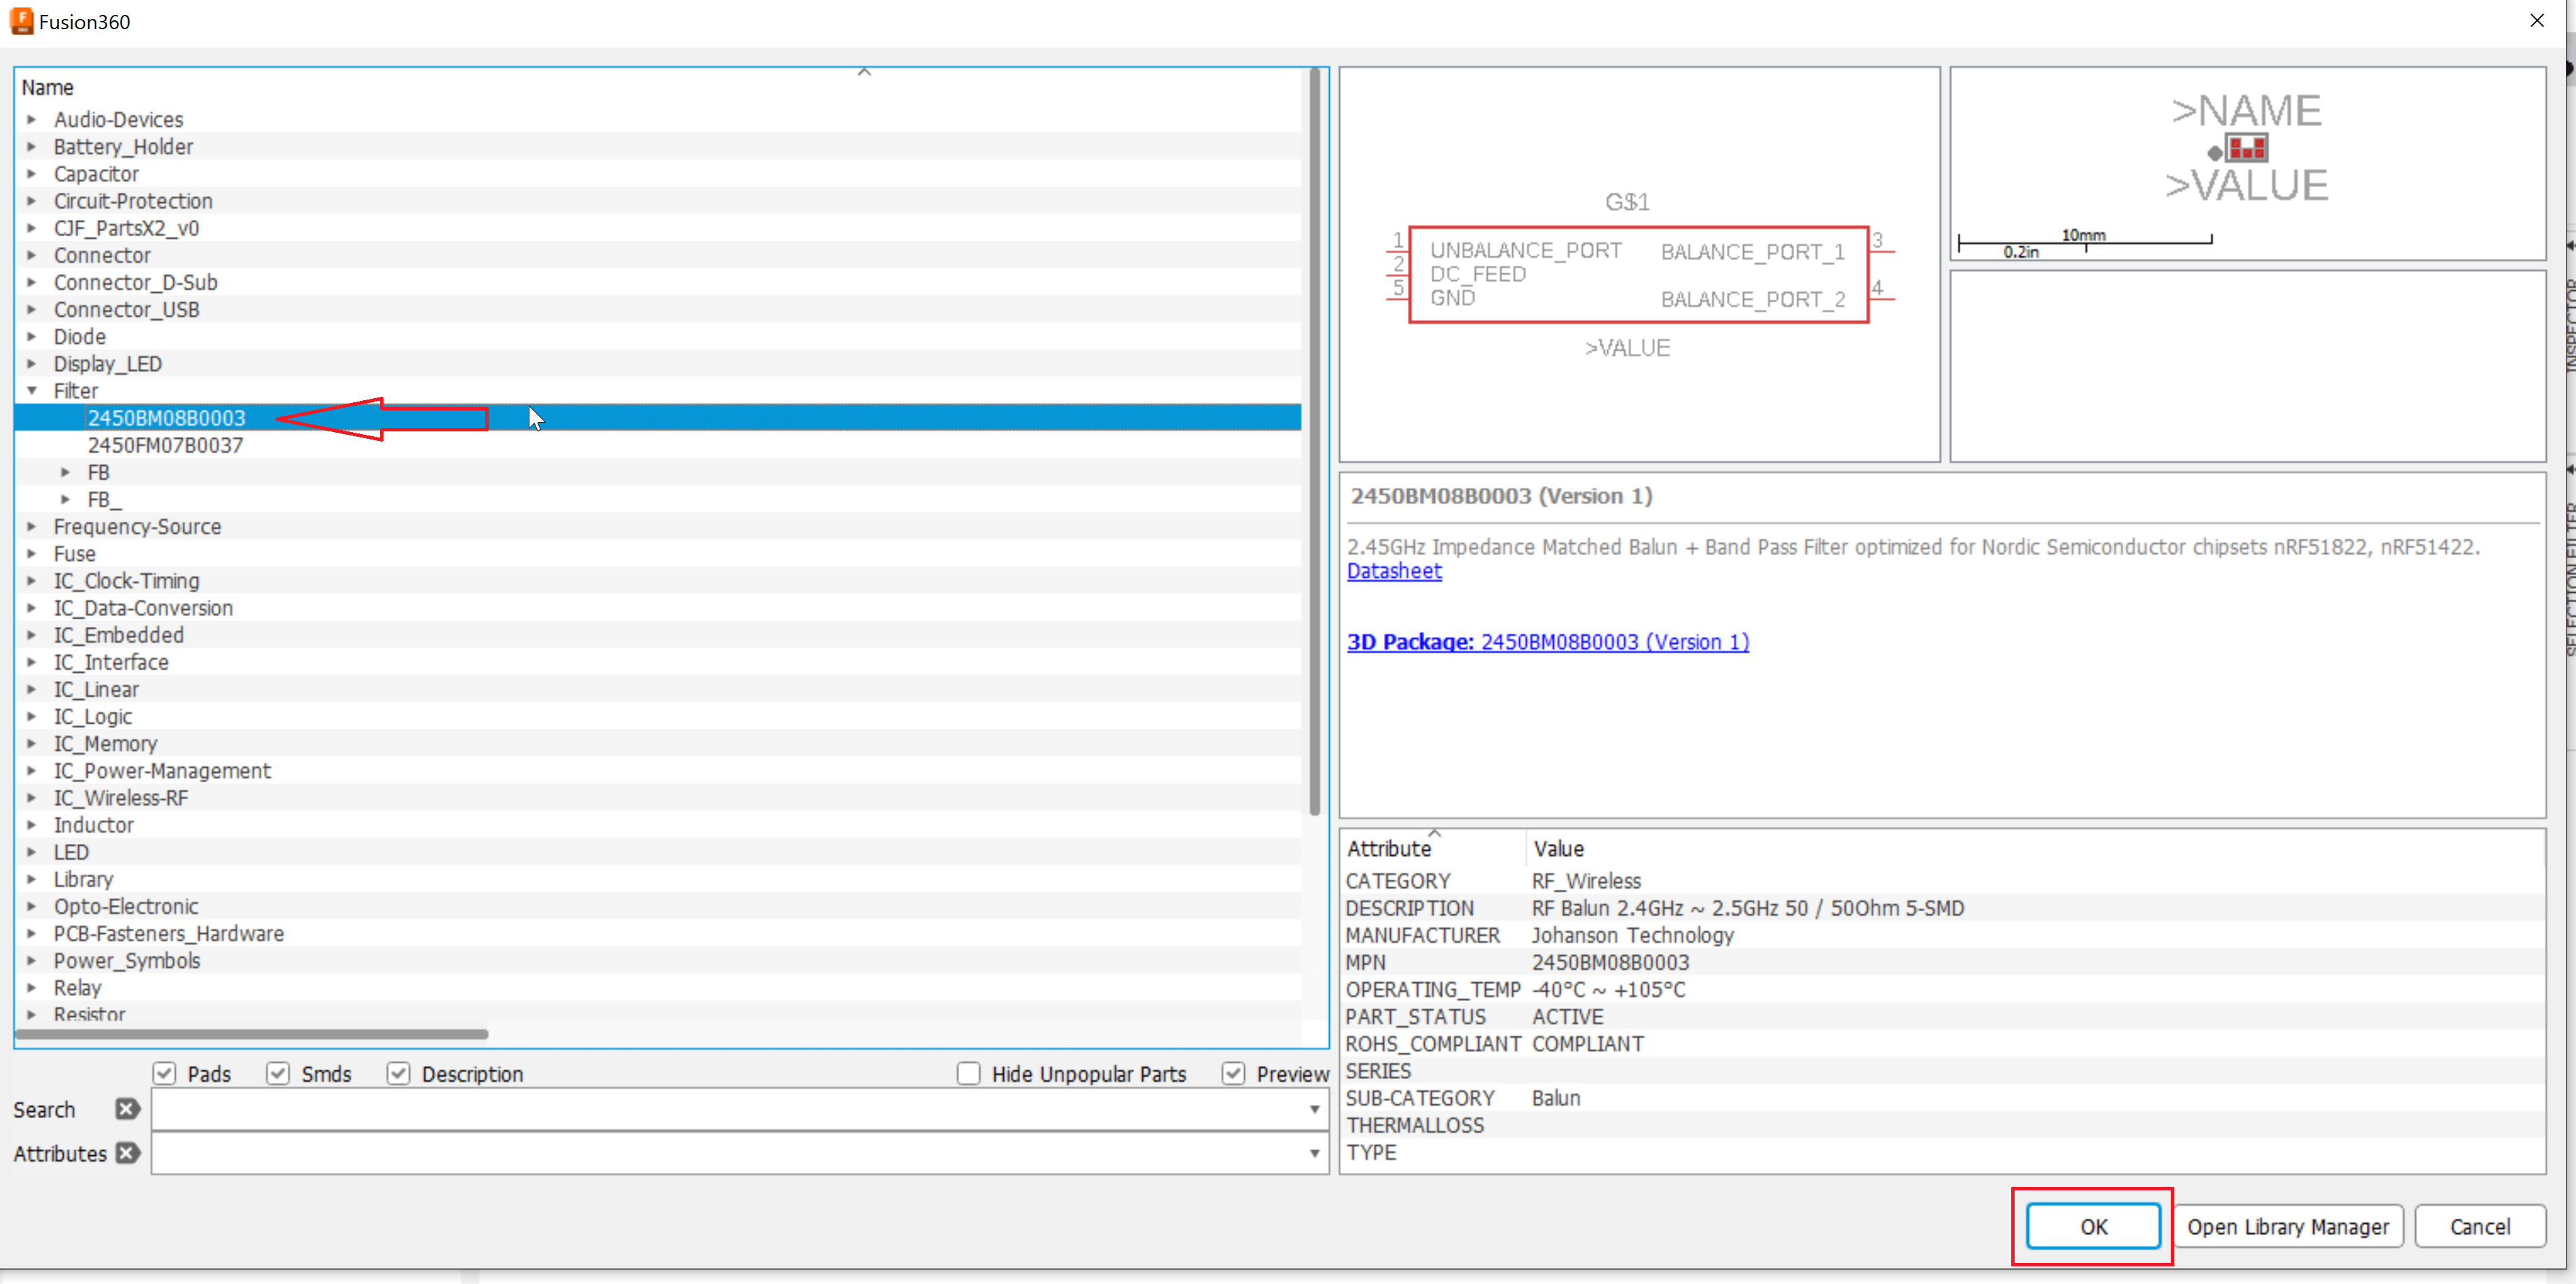Toggle the Preview checkbox
Image resolution: width=2576 pixels, height=1284 pixels.
1233,1073
